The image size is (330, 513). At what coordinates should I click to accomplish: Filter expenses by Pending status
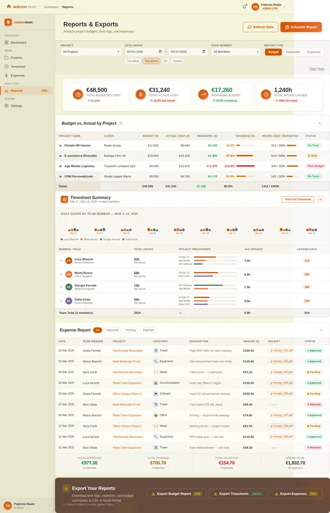tap(130, 330)
